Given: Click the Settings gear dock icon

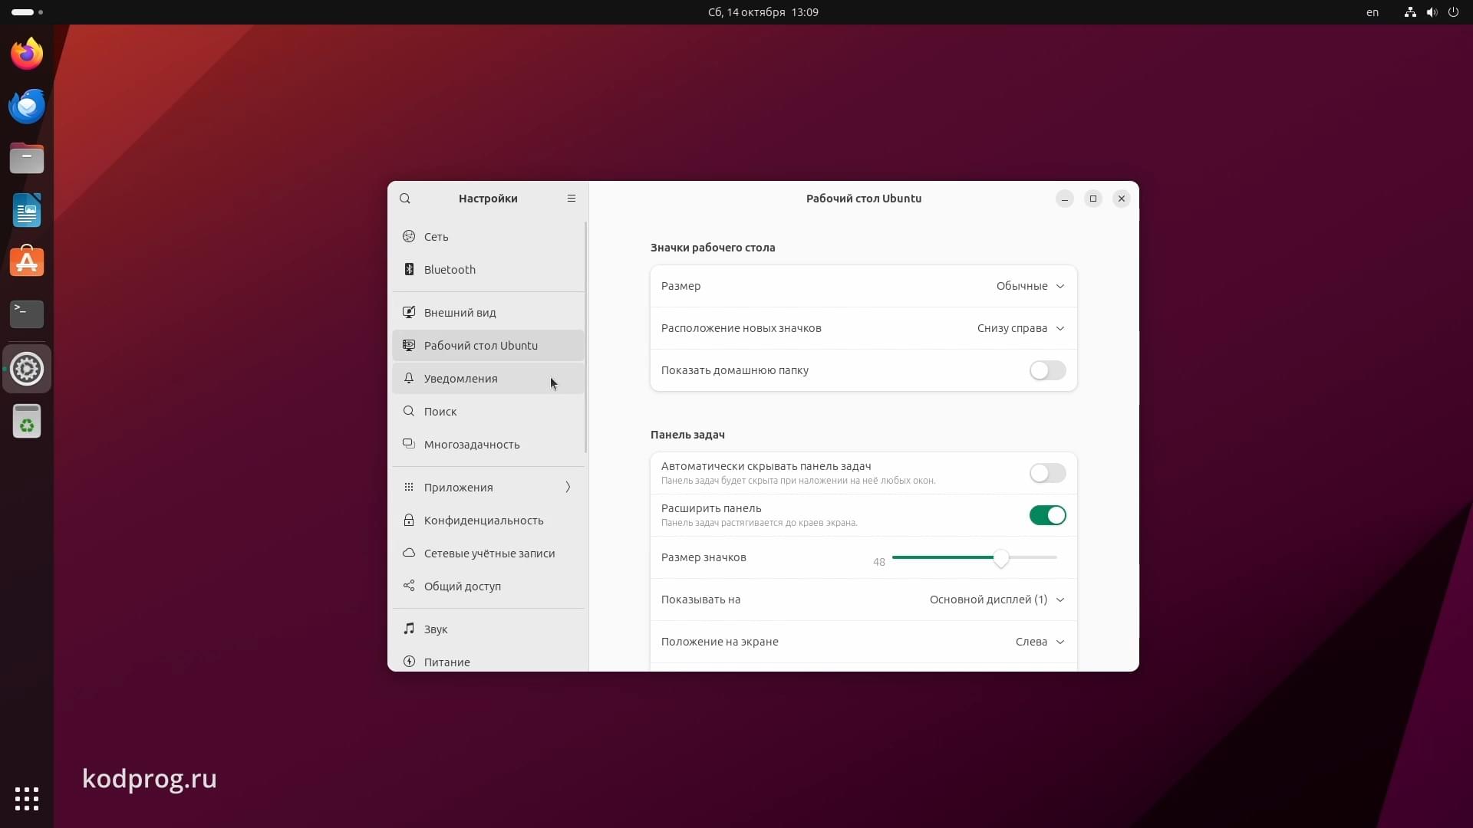Looking at the screenshot, I should 27,369.
